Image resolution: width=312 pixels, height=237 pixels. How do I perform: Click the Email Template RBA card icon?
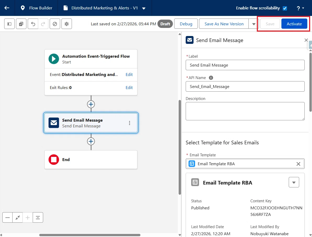click(195, 182)
